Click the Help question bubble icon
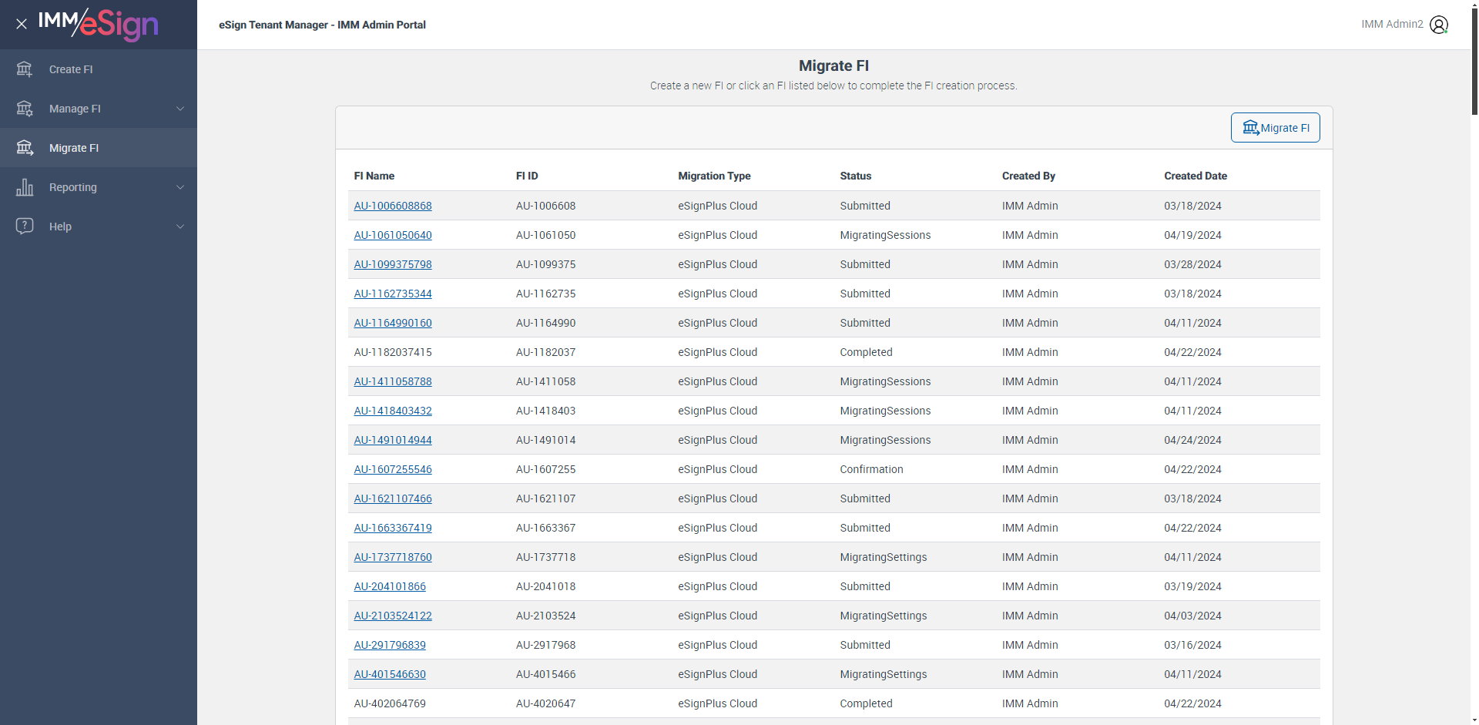Screen dimensions: 1479x725 point(25,227)
